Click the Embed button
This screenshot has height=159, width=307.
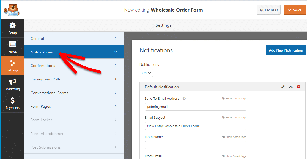(268, 10)
